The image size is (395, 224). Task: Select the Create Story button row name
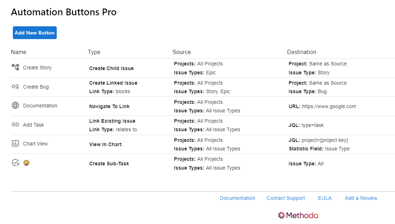pos(37,68)
